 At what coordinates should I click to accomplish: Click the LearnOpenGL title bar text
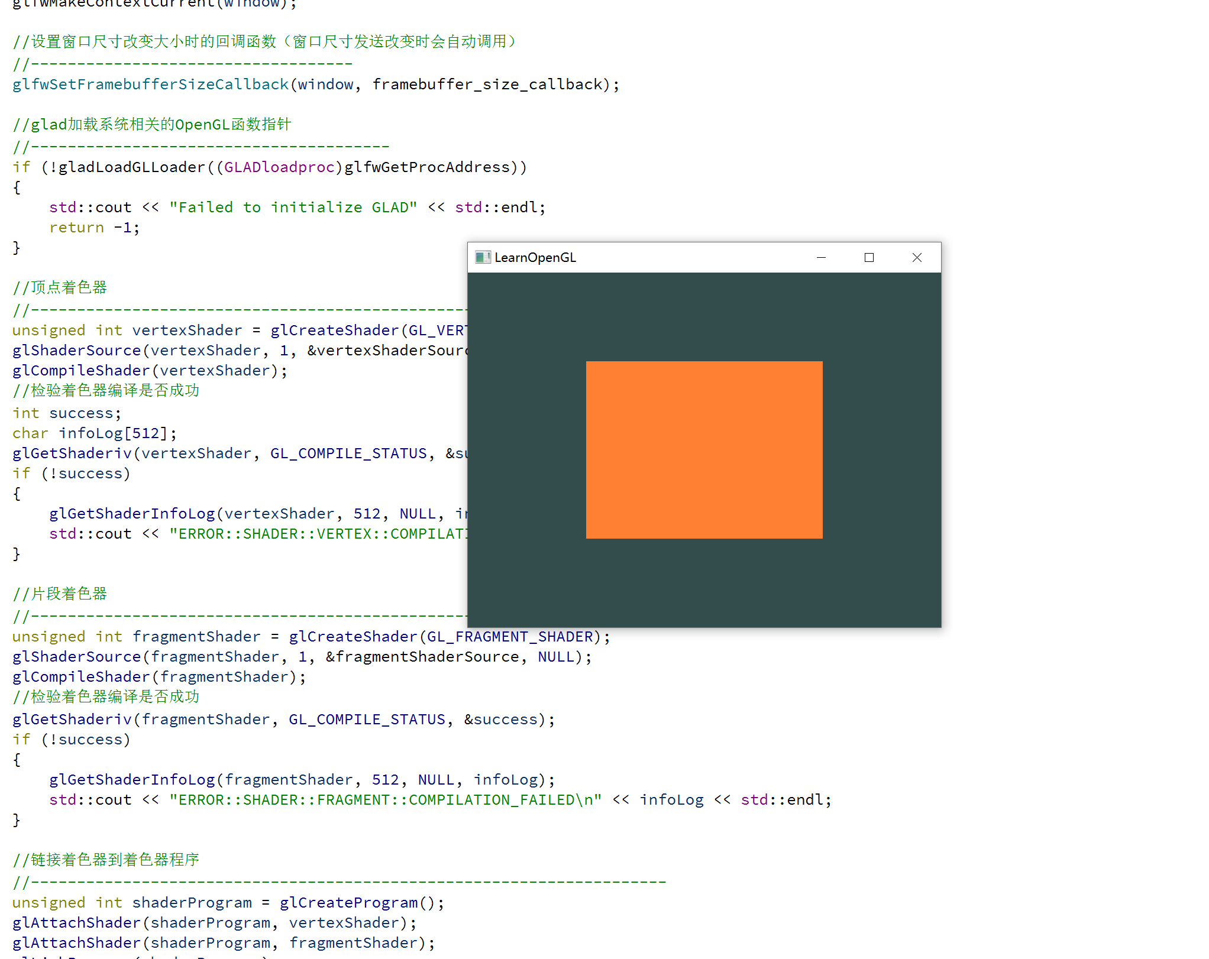tap(535, 257)
